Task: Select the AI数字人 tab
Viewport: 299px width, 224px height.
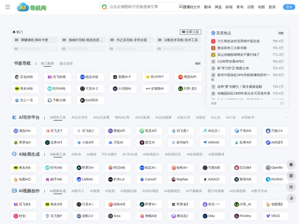Action: click(78, 191)
